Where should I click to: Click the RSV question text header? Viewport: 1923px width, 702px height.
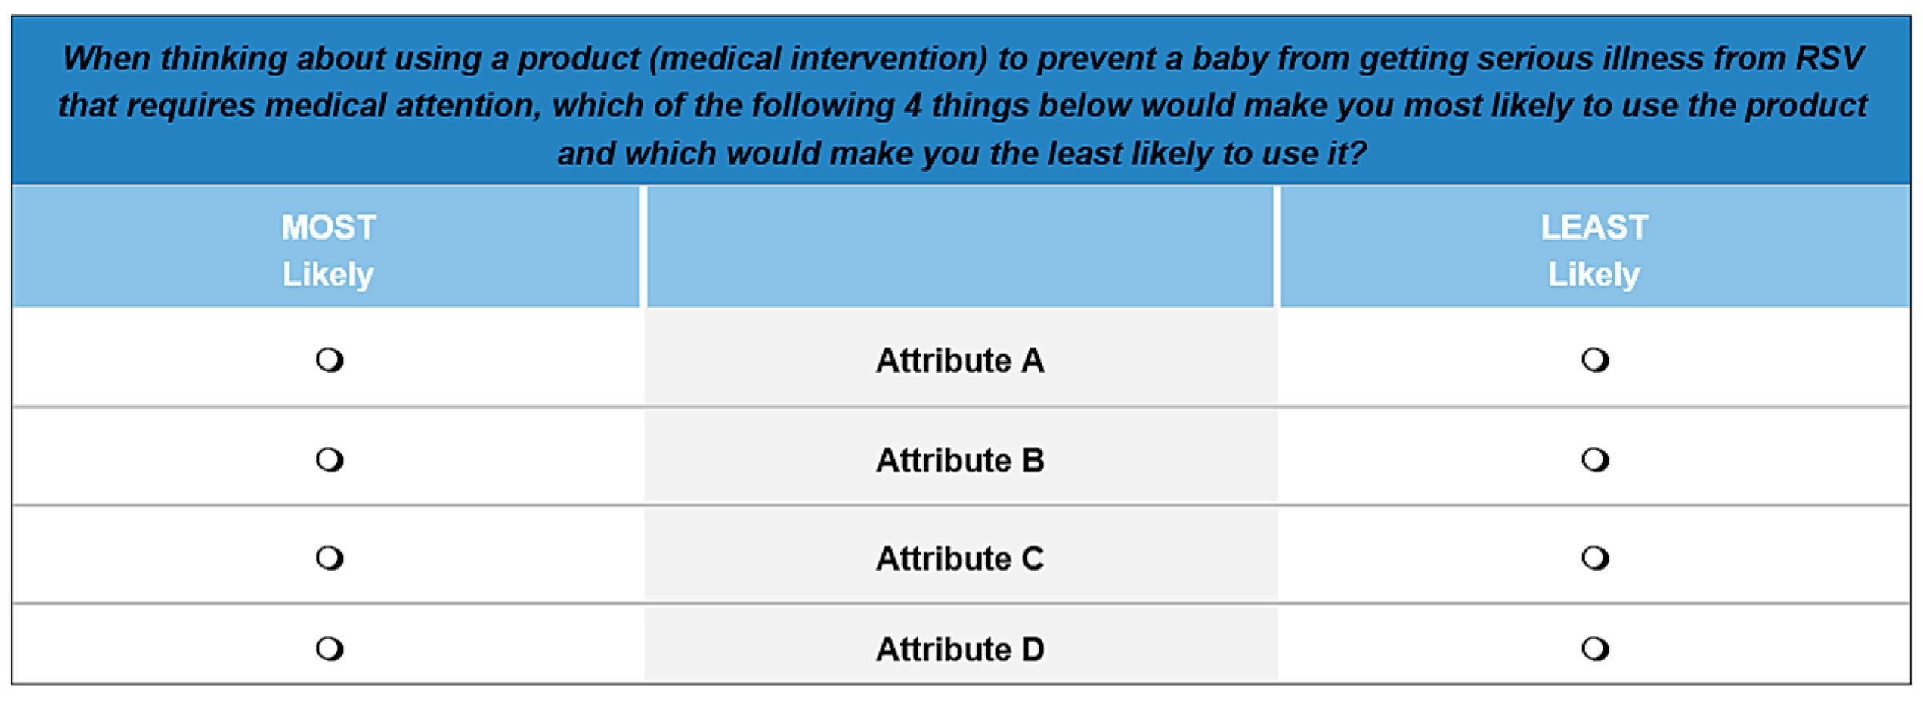coord(961,104)
